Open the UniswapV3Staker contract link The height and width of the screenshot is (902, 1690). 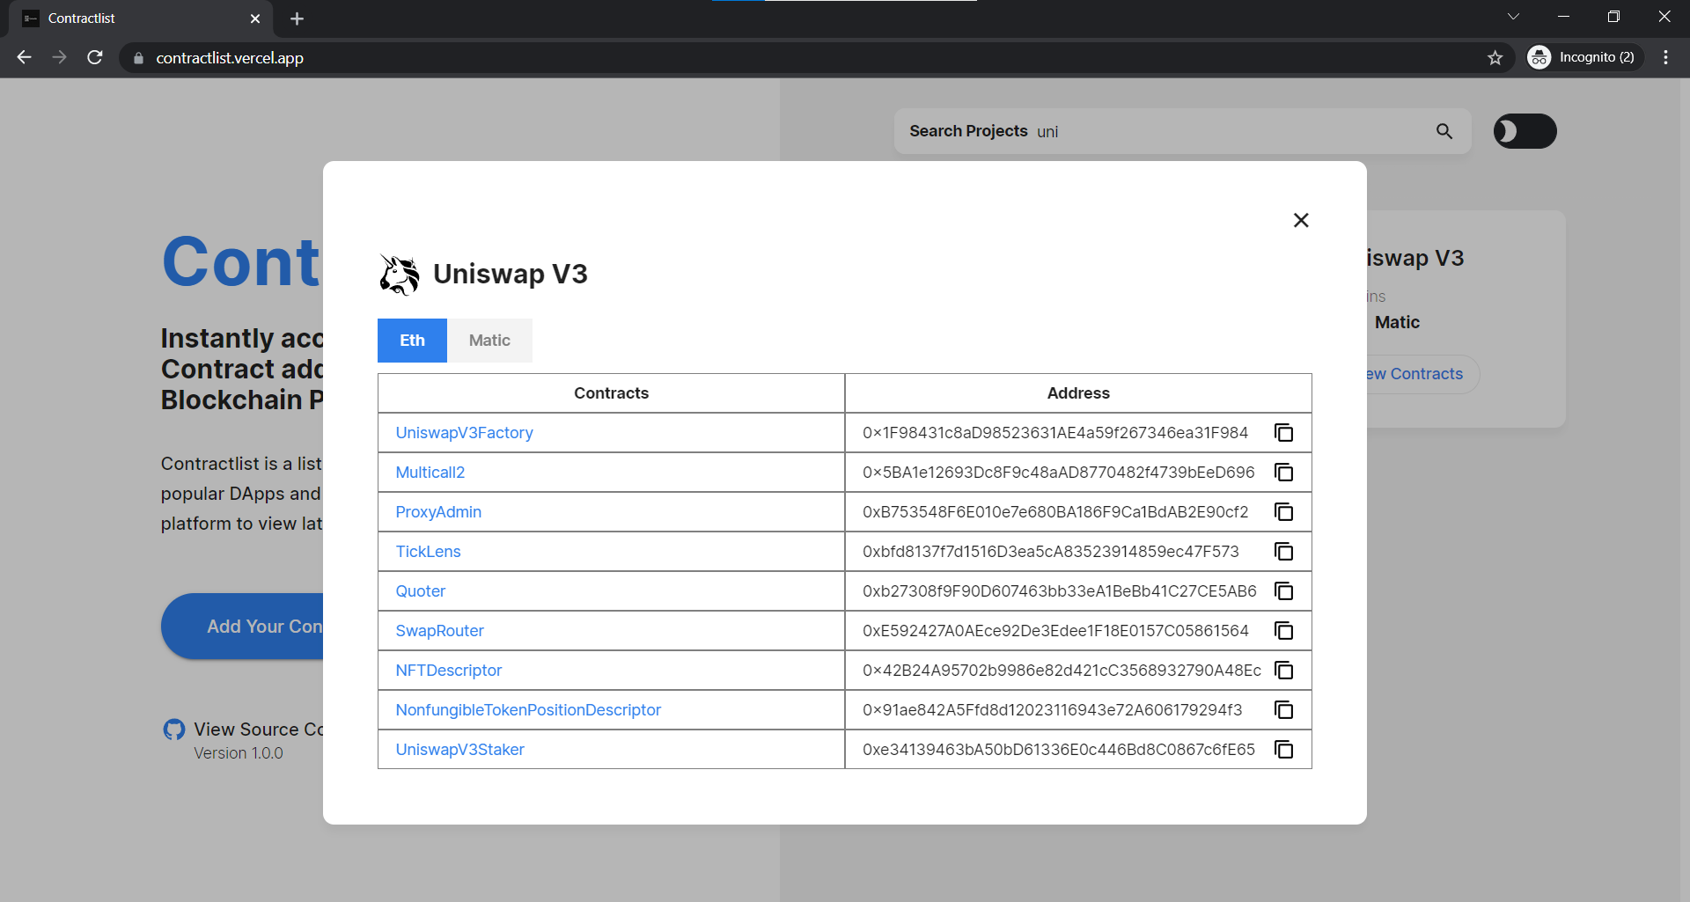459,750
